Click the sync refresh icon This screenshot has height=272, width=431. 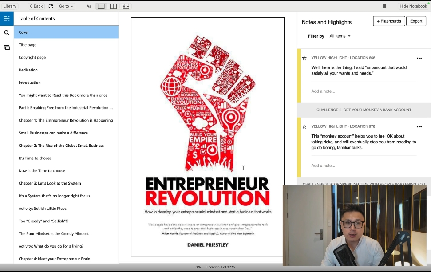(x=51, y=6)
